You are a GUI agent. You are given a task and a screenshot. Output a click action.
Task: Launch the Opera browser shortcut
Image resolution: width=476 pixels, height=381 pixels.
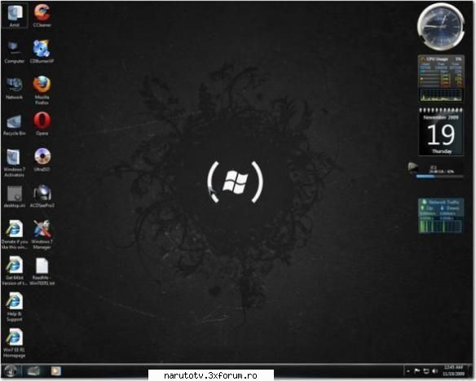(42, 124)
